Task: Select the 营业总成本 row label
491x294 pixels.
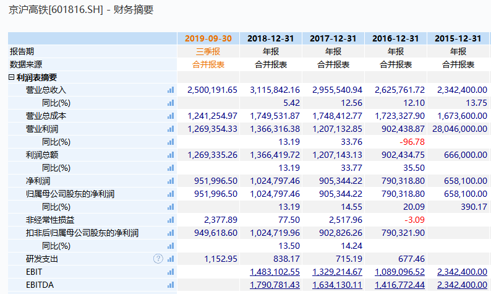Action: (x=46, y=116)
